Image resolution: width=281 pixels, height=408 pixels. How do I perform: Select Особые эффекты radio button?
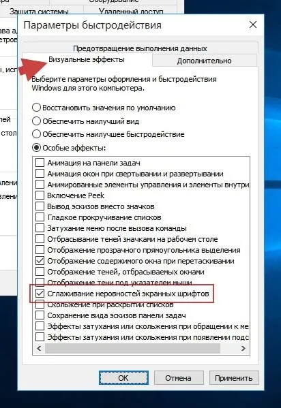pyautogui.click(x=36, y=148)
